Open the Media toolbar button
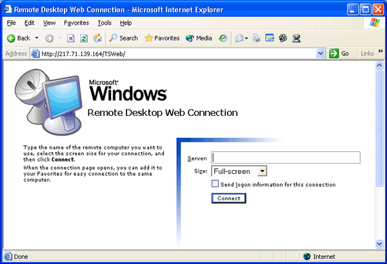 point(199,38)
